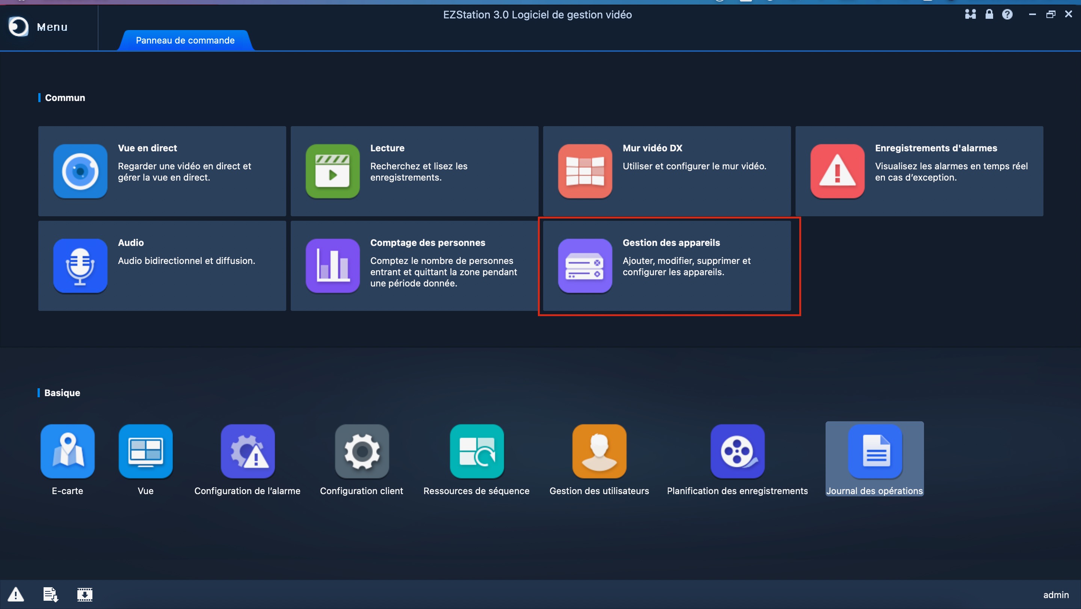Select the Panneau de commande tab
The image size is (1081, 609).
(x=185, y=40)
